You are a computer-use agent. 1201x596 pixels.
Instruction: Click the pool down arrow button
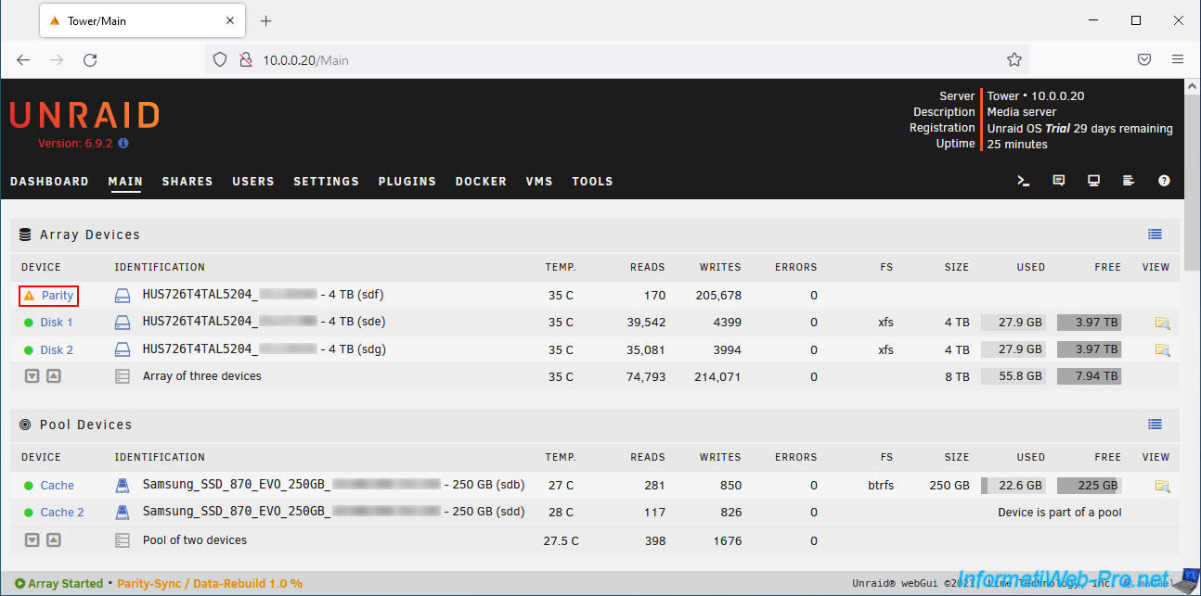32,540
